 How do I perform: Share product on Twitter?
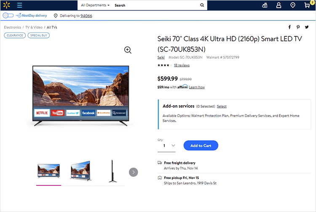(307, 27)
